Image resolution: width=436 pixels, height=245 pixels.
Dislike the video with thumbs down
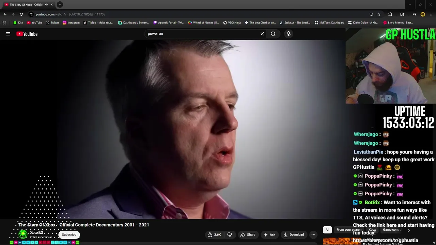pyautogui.click(x=230, y=234)
